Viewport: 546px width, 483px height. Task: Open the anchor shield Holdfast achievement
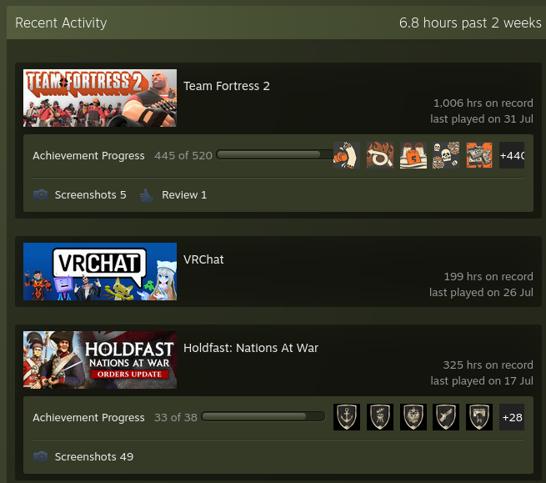tap(347, 417)
